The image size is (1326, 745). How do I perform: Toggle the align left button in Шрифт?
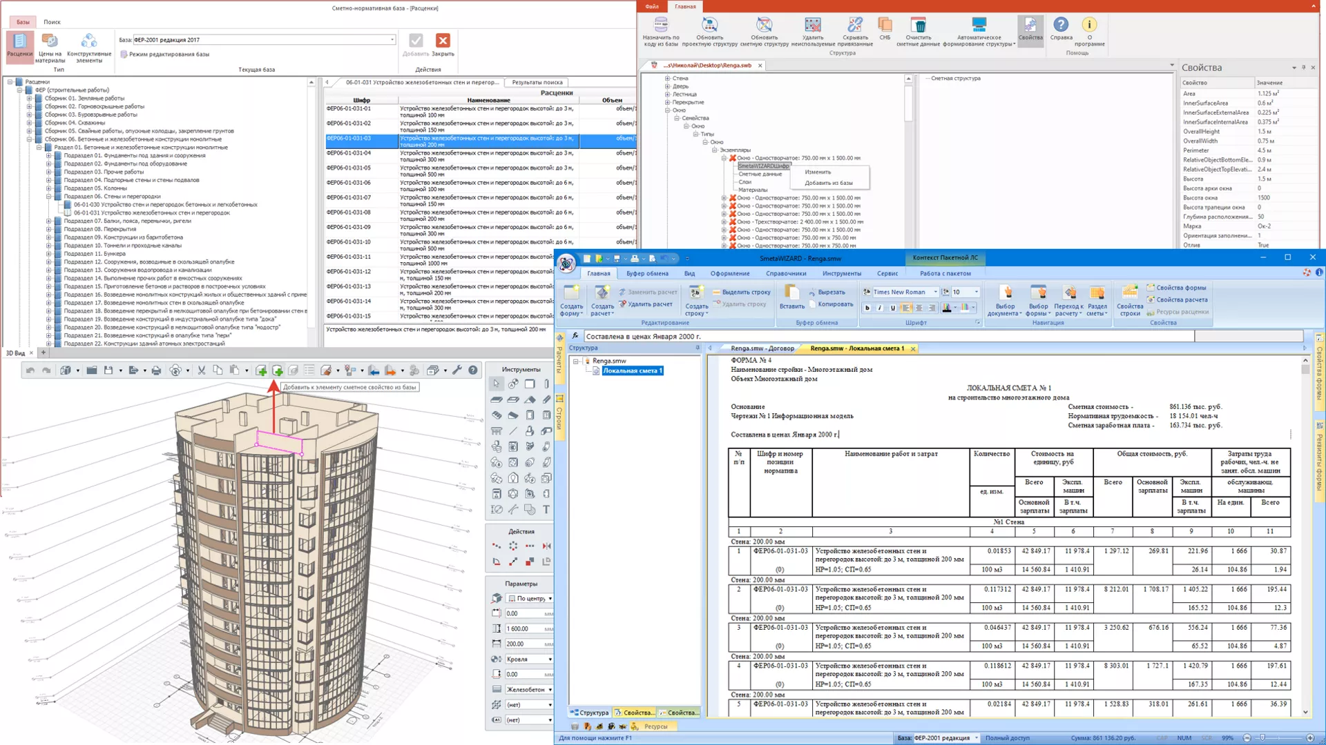pos(906,308)
